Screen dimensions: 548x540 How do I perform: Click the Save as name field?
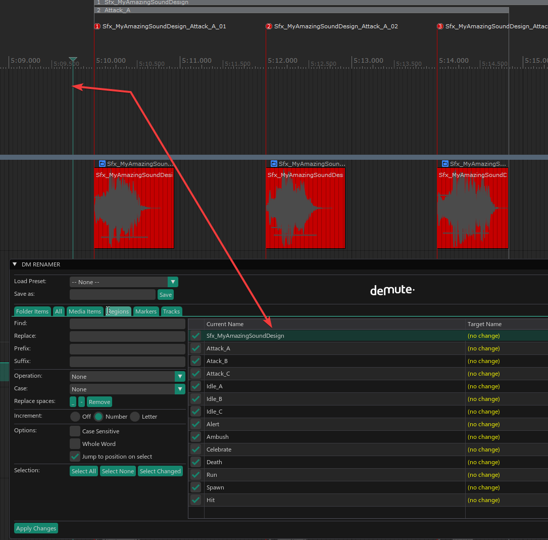113,294
